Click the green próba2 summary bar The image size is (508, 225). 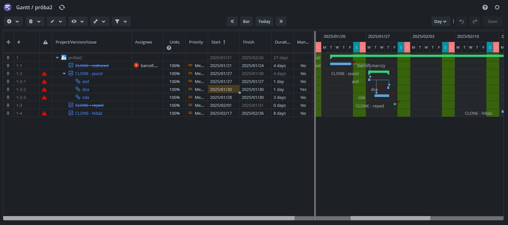click(418, 56)
